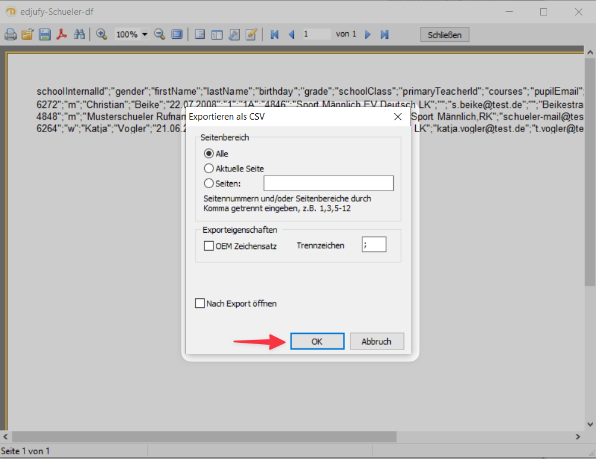
Task: Select the Alle page range option
Action: (209, 153)
